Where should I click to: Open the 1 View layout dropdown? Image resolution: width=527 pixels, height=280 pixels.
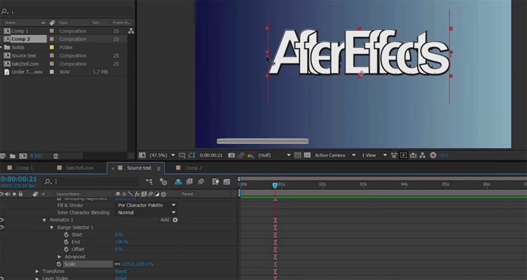pyautogui.click(x=374, y=155)
